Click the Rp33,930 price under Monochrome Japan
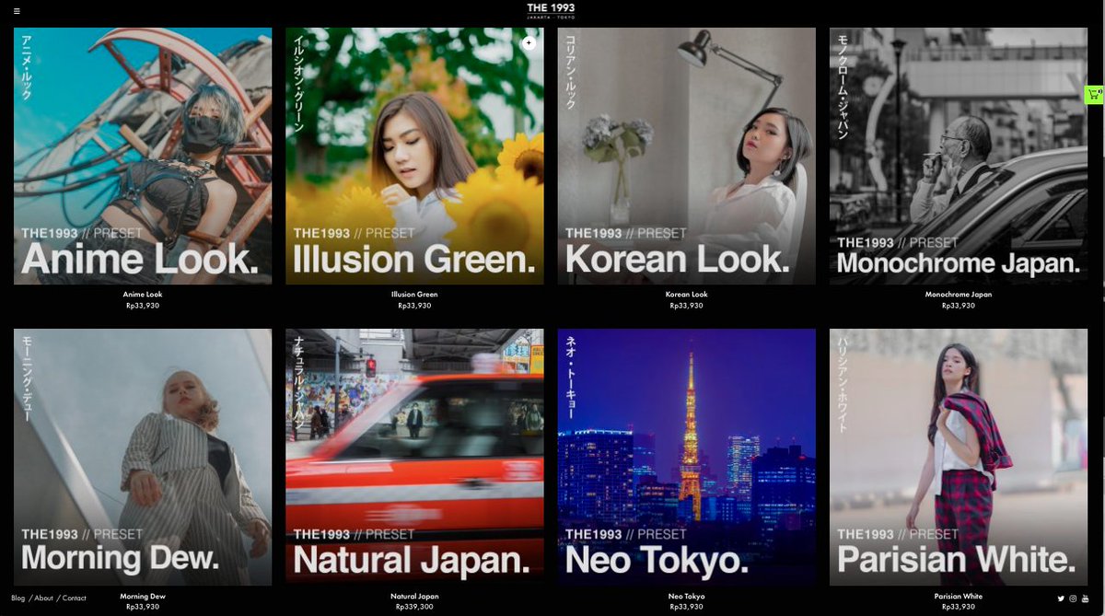1105x616 pixels. click(959, 306)
